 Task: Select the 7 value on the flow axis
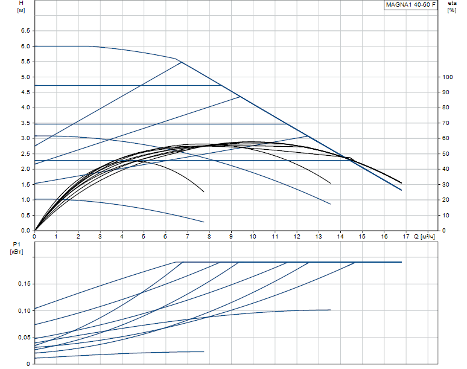pos(187,237)
